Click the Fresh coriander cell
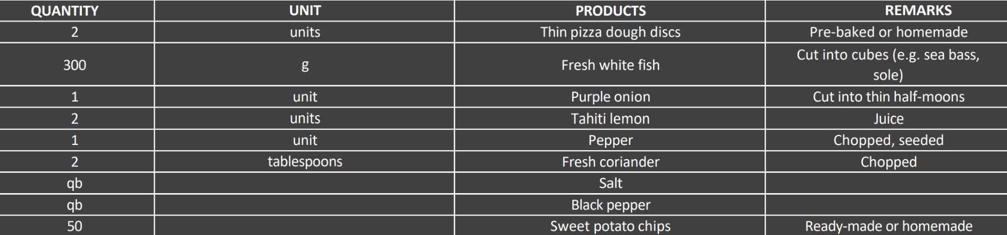Viewport: 1007px width, 235px height. click(610, 162)
